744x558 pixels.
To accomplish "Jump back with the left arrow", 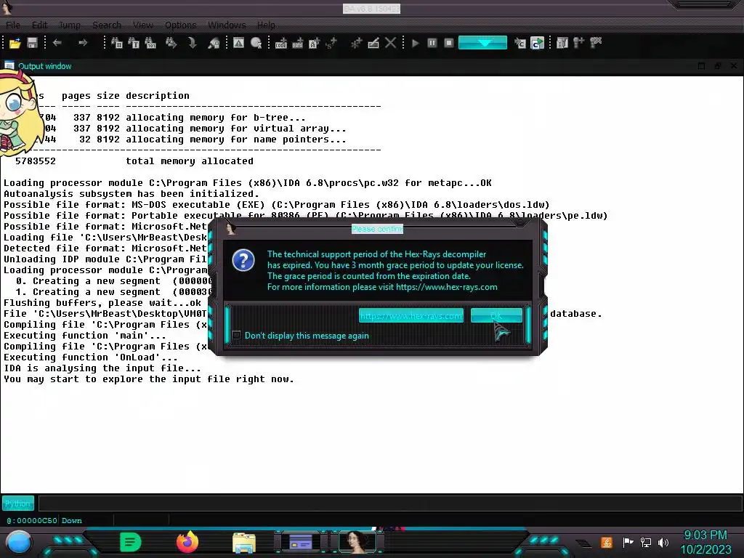I will (57, 43).
